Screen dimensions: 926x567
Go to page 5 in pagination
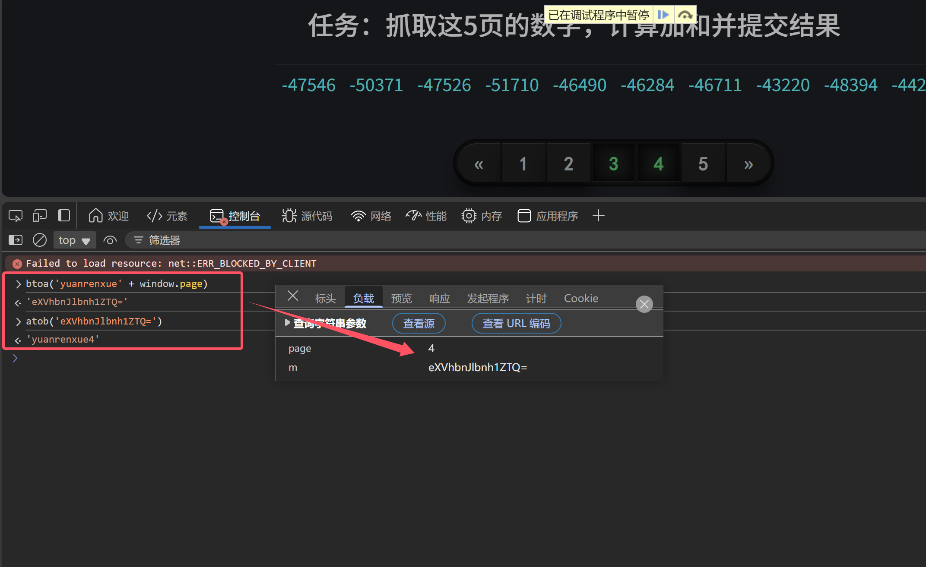coord(703,164)
